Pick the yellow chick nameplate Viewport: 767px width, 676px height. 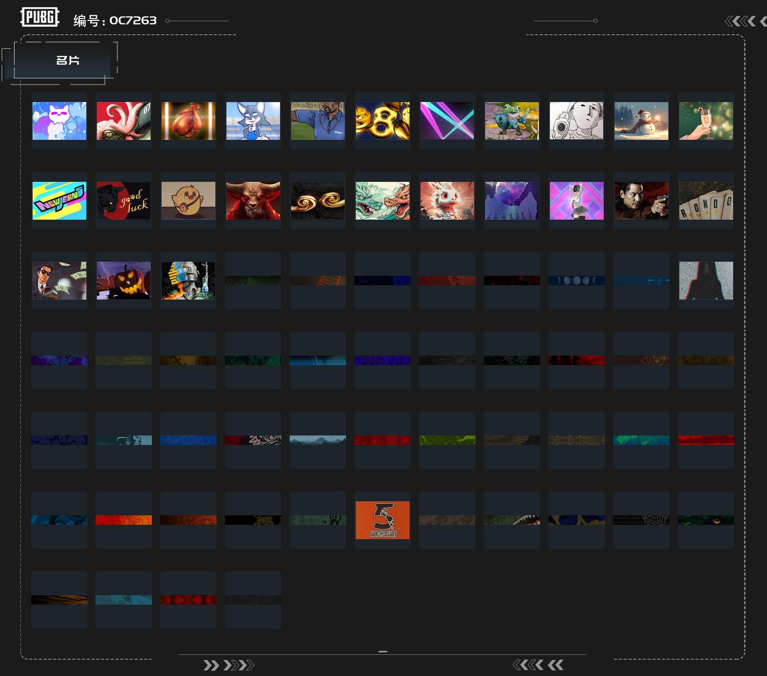click(188, 200)
